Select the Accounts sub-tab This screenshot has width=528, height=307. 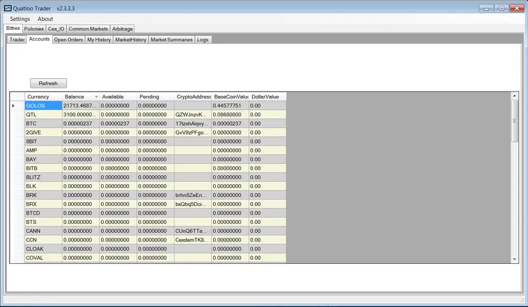(x=39, y=39)
